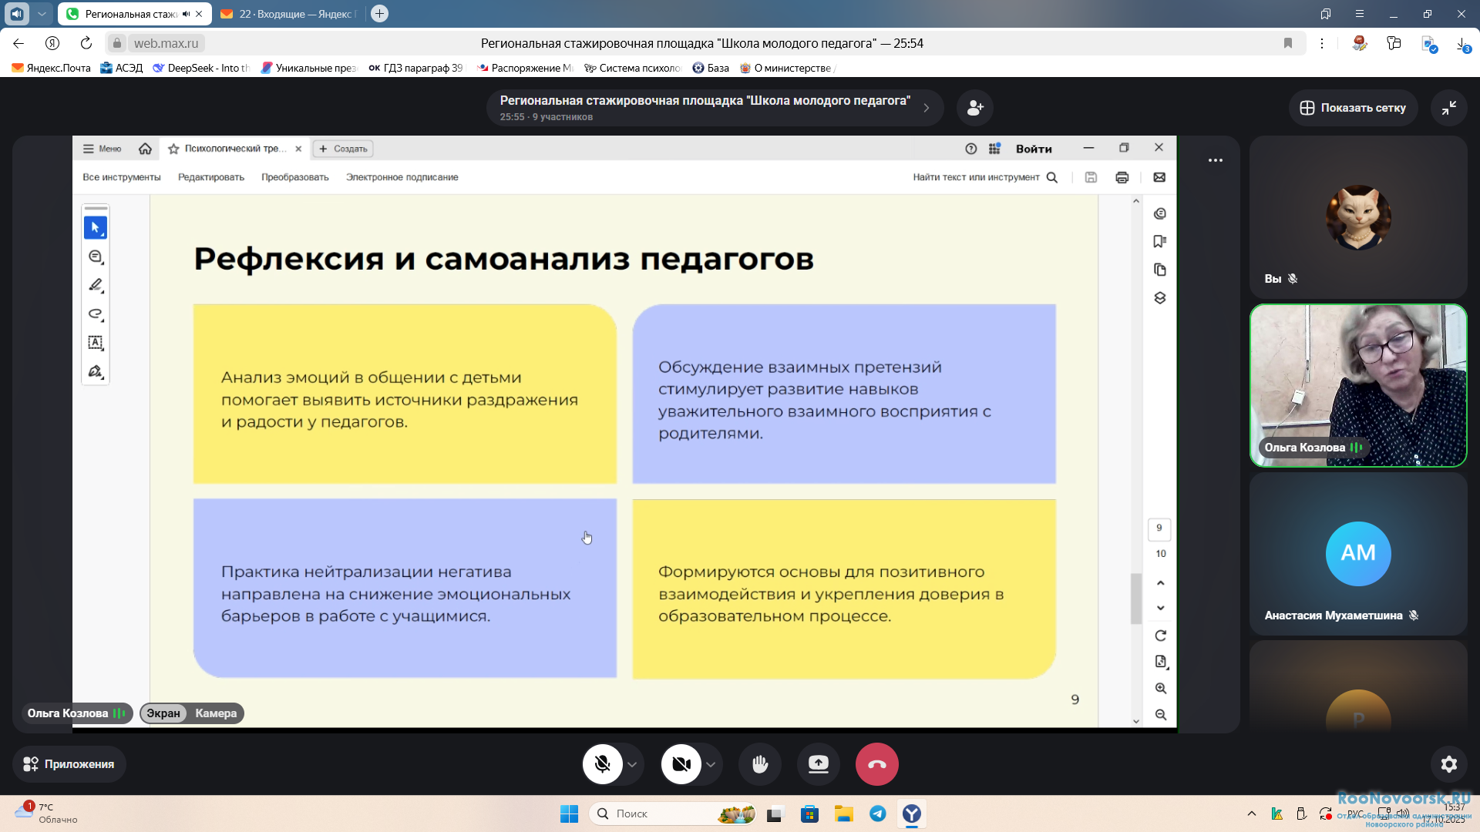1480x832 pixels.
Task: Click the Показать сетку button
Action: (1353, 108)
